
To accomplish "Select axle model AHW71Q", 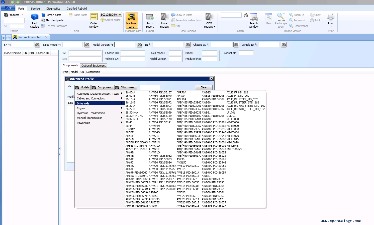I will tap(154, 152).
